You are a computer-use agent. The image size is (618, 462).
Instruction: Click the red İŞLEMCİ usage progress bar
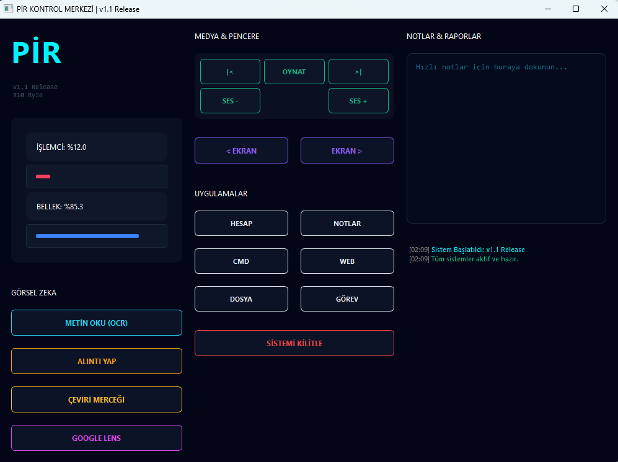97,177
